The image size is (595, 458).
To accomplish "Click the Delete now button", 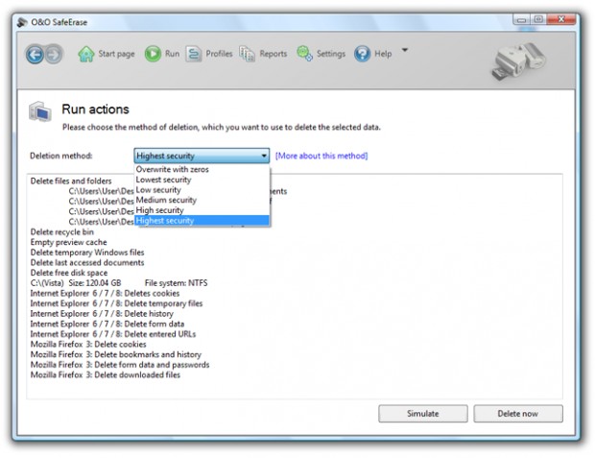I will (x=518, y=414).
